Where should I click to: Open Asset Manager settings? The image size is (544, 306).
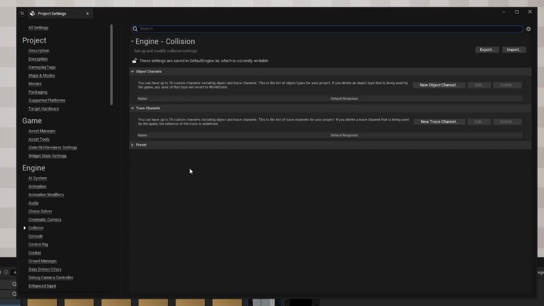coord(42,131)
